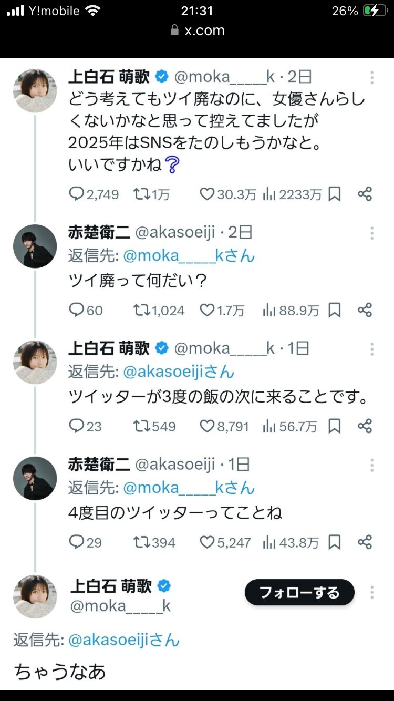Reply to the tweet with 2,749 replies
394x701 pixels.
77,194
